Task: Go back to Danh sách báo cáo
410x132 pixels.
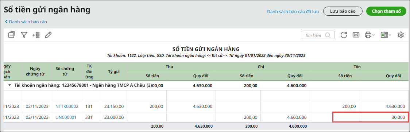Action: click(26, 22)
